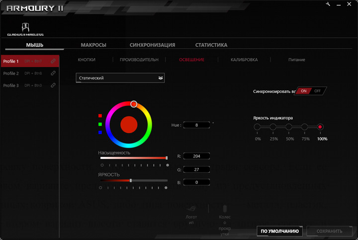Switch sync toggle to ON
This screenshot has height=240, width=358.
pyautogui.click(x=303, y=91)
